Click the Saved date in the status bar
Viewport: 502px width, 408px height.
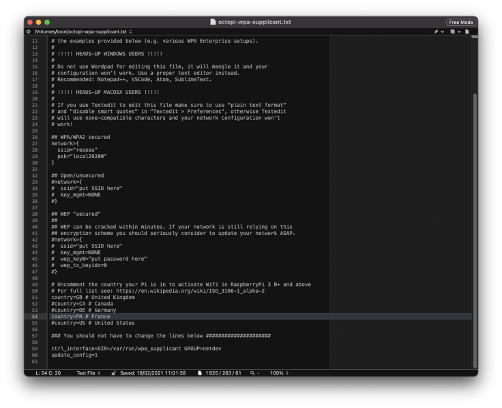pos(153,373)
